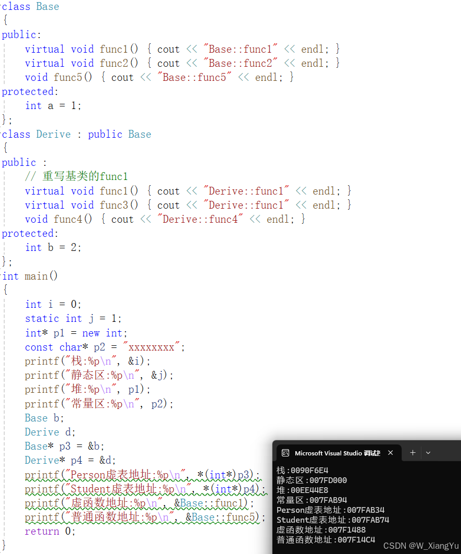Click the return 0; statement
Screen dimensions: 461x554
point(49,532)
